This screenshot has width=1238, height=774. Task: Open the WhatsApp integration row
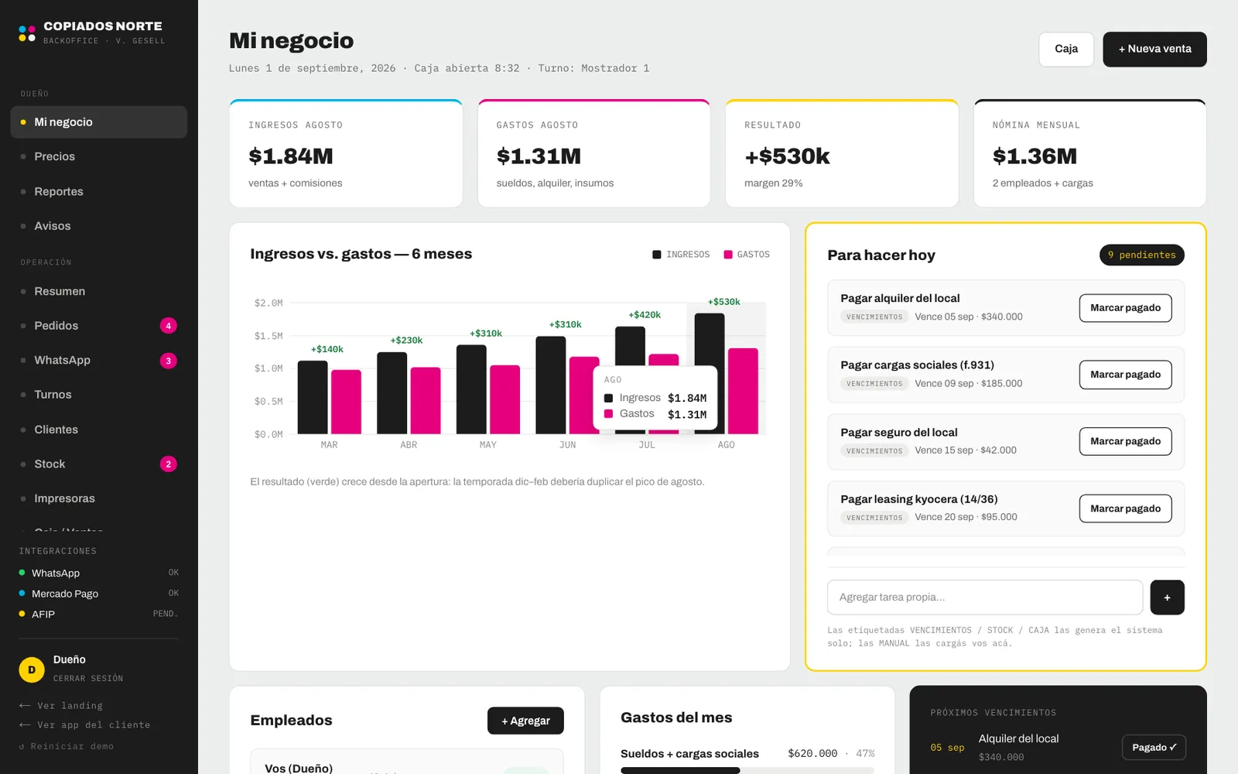tap(99, 573)
